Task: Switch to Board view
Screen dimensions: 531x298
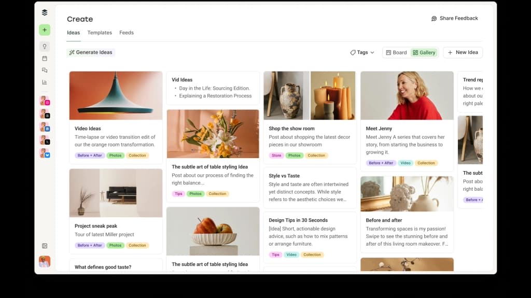Action: 396,52
